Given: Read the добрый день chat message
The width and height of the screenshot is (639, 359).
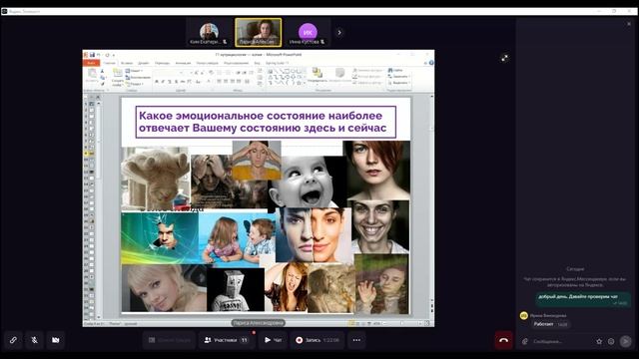Looking at the screenshot, I should point(583,299).
